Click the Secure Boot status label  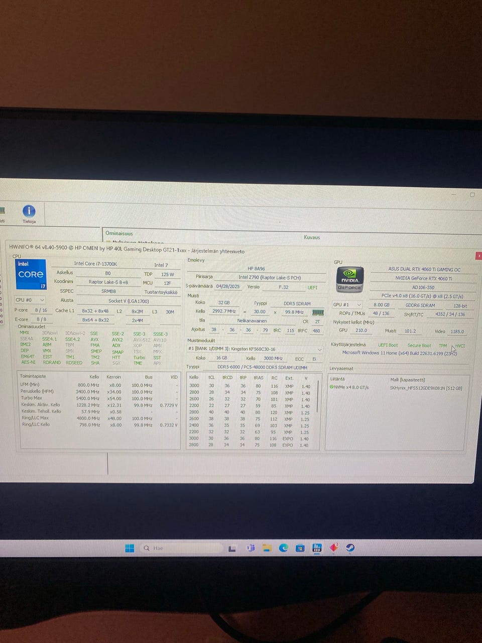point(419,346)
